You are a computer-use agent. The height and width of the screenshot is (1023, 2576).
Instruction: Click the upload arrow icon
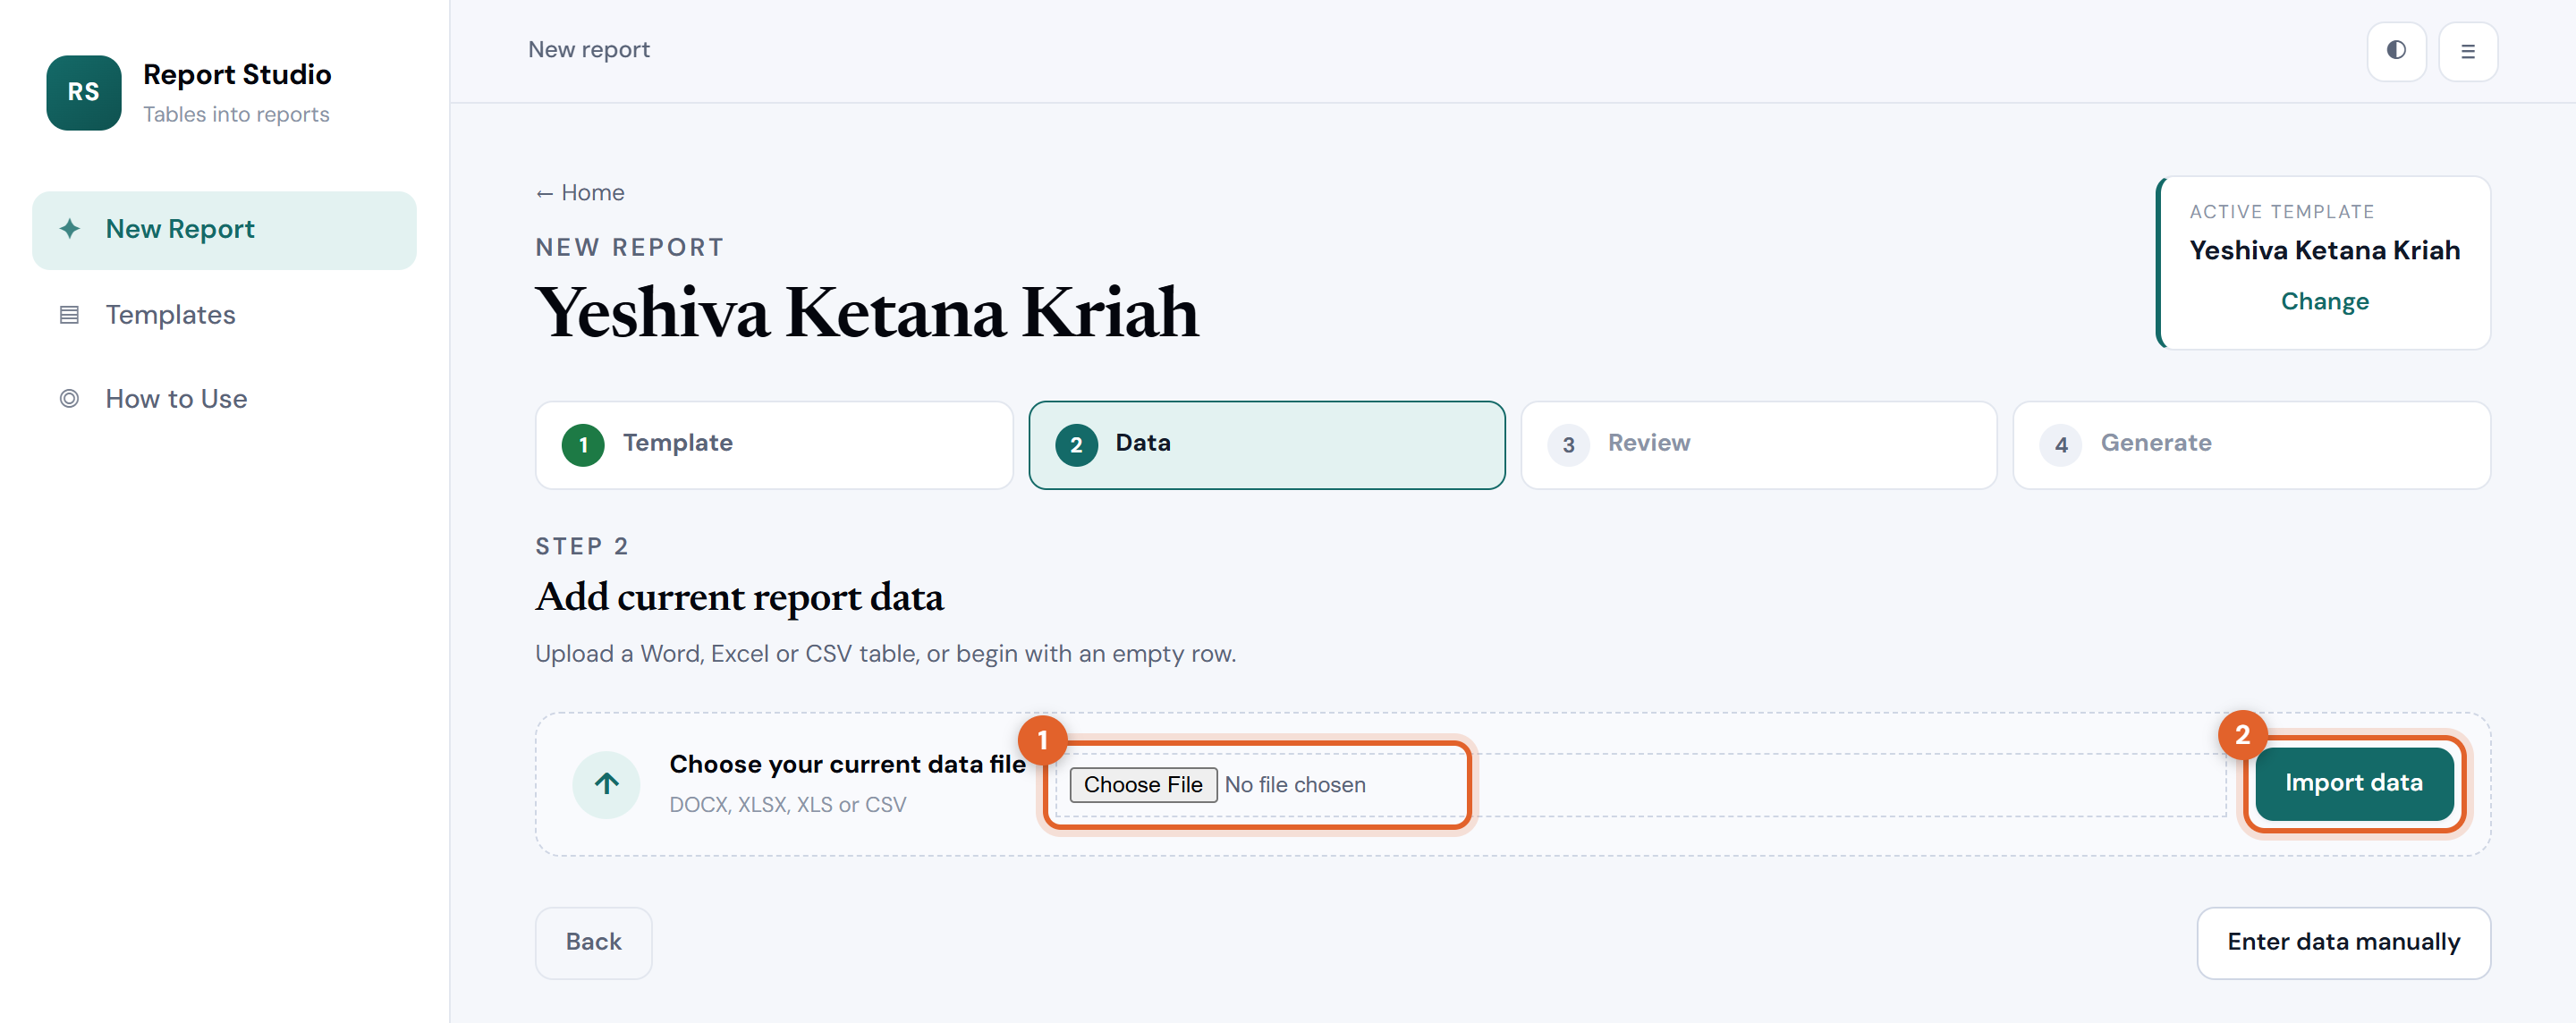pos(606,784)
